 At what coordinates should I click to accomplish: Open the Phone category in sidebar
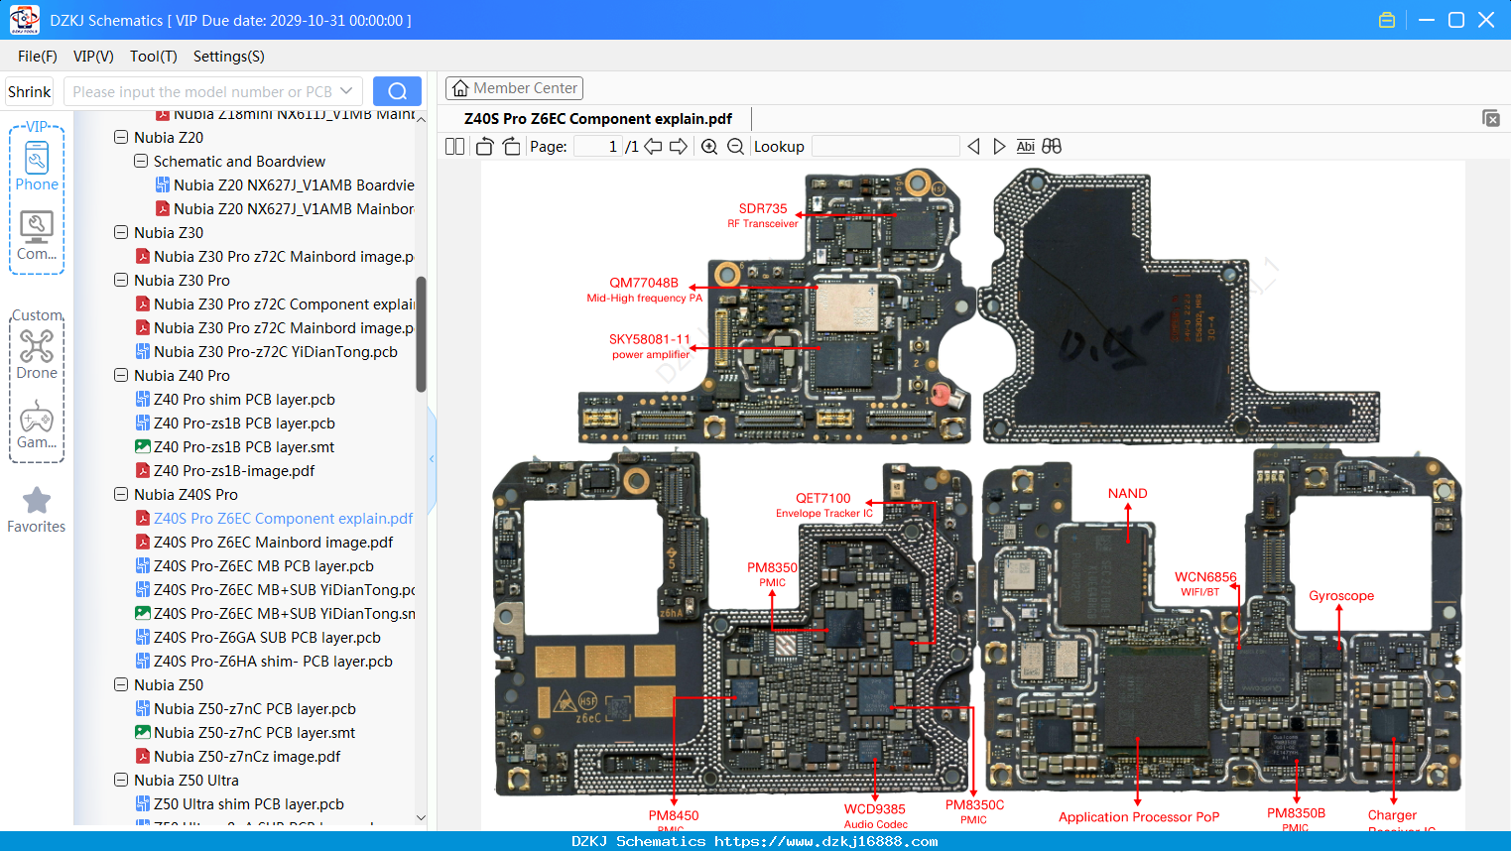coord(37,166)
